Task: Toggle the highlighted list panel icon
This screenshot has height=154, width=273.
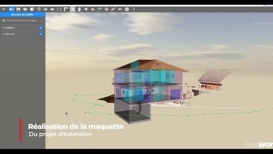Action: [x=73, y=9]
